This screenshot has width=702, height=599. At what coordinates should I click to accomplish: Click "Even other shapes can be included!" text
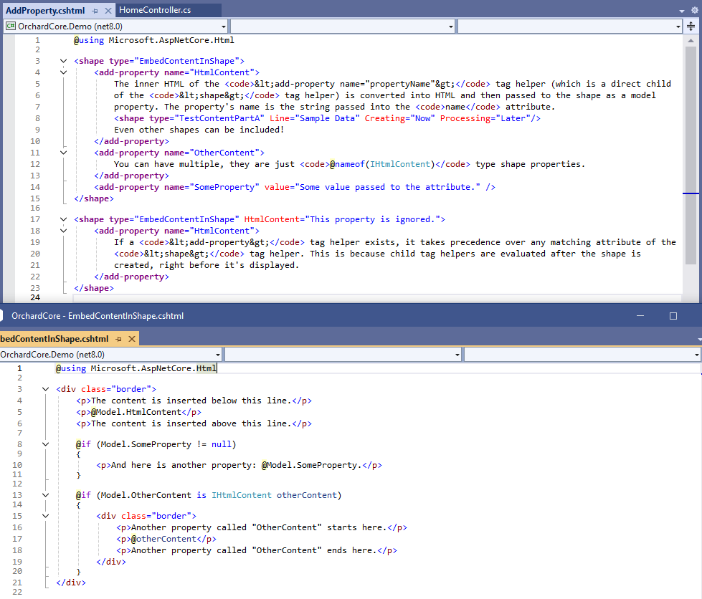click(x=199, y=130)
